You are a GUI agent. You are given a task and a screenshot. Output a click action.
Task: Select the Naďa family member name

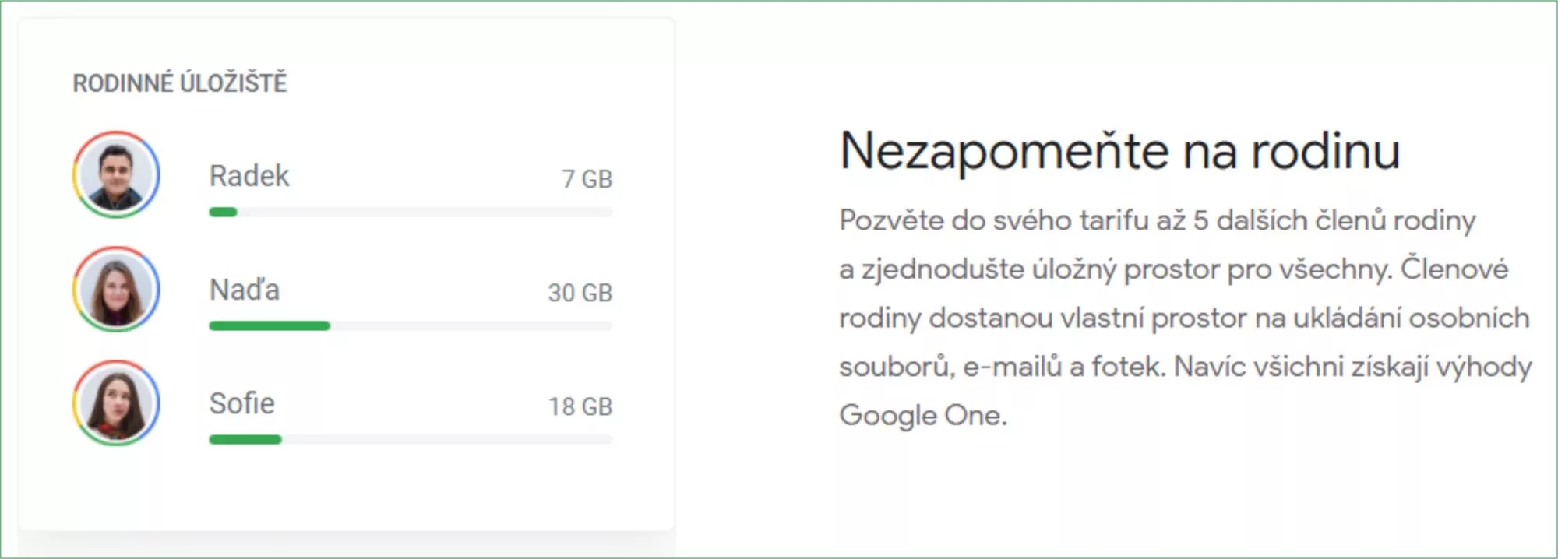pos(245,290)
